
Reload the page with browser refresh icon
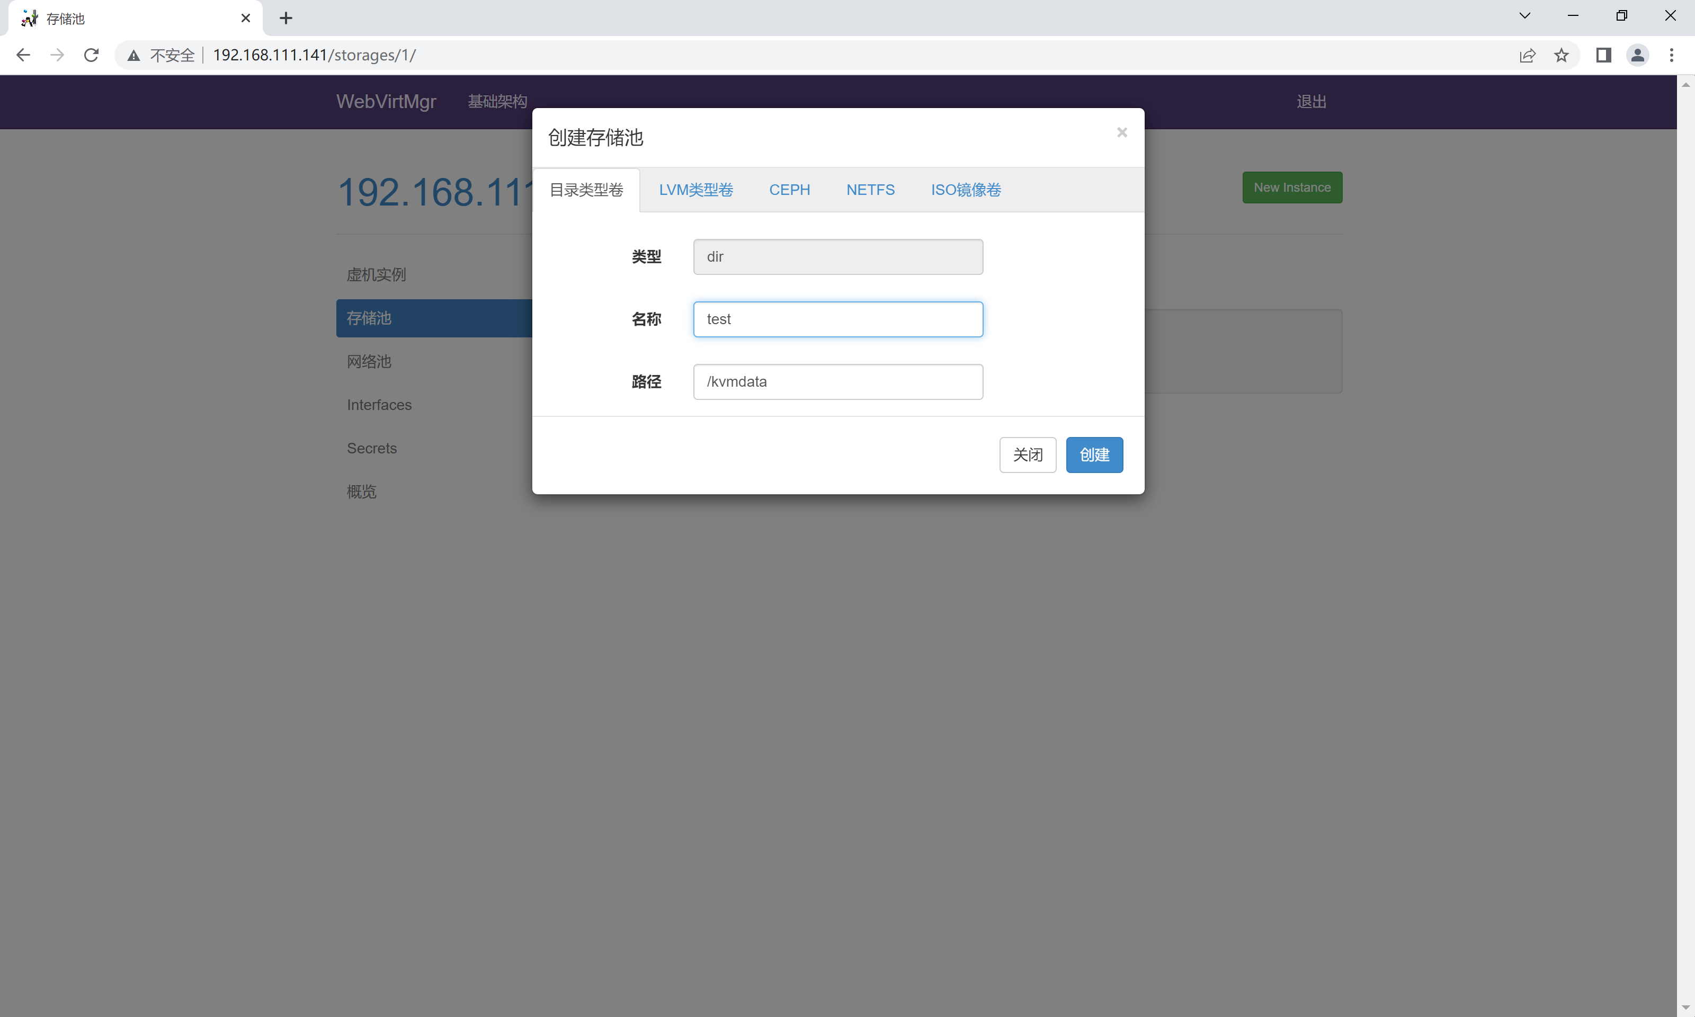point(91,55)
